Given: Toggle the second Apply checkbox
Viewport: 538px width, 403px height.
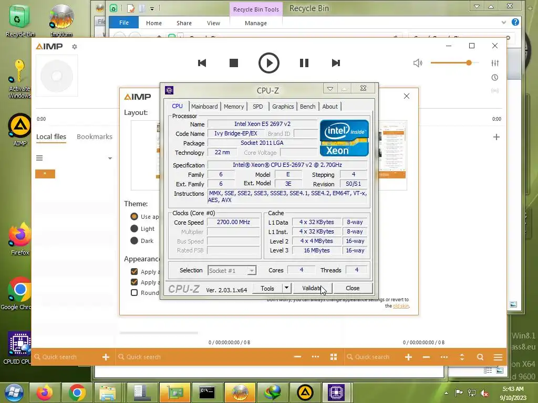Looking at the screenshot, I should [134, 282].
